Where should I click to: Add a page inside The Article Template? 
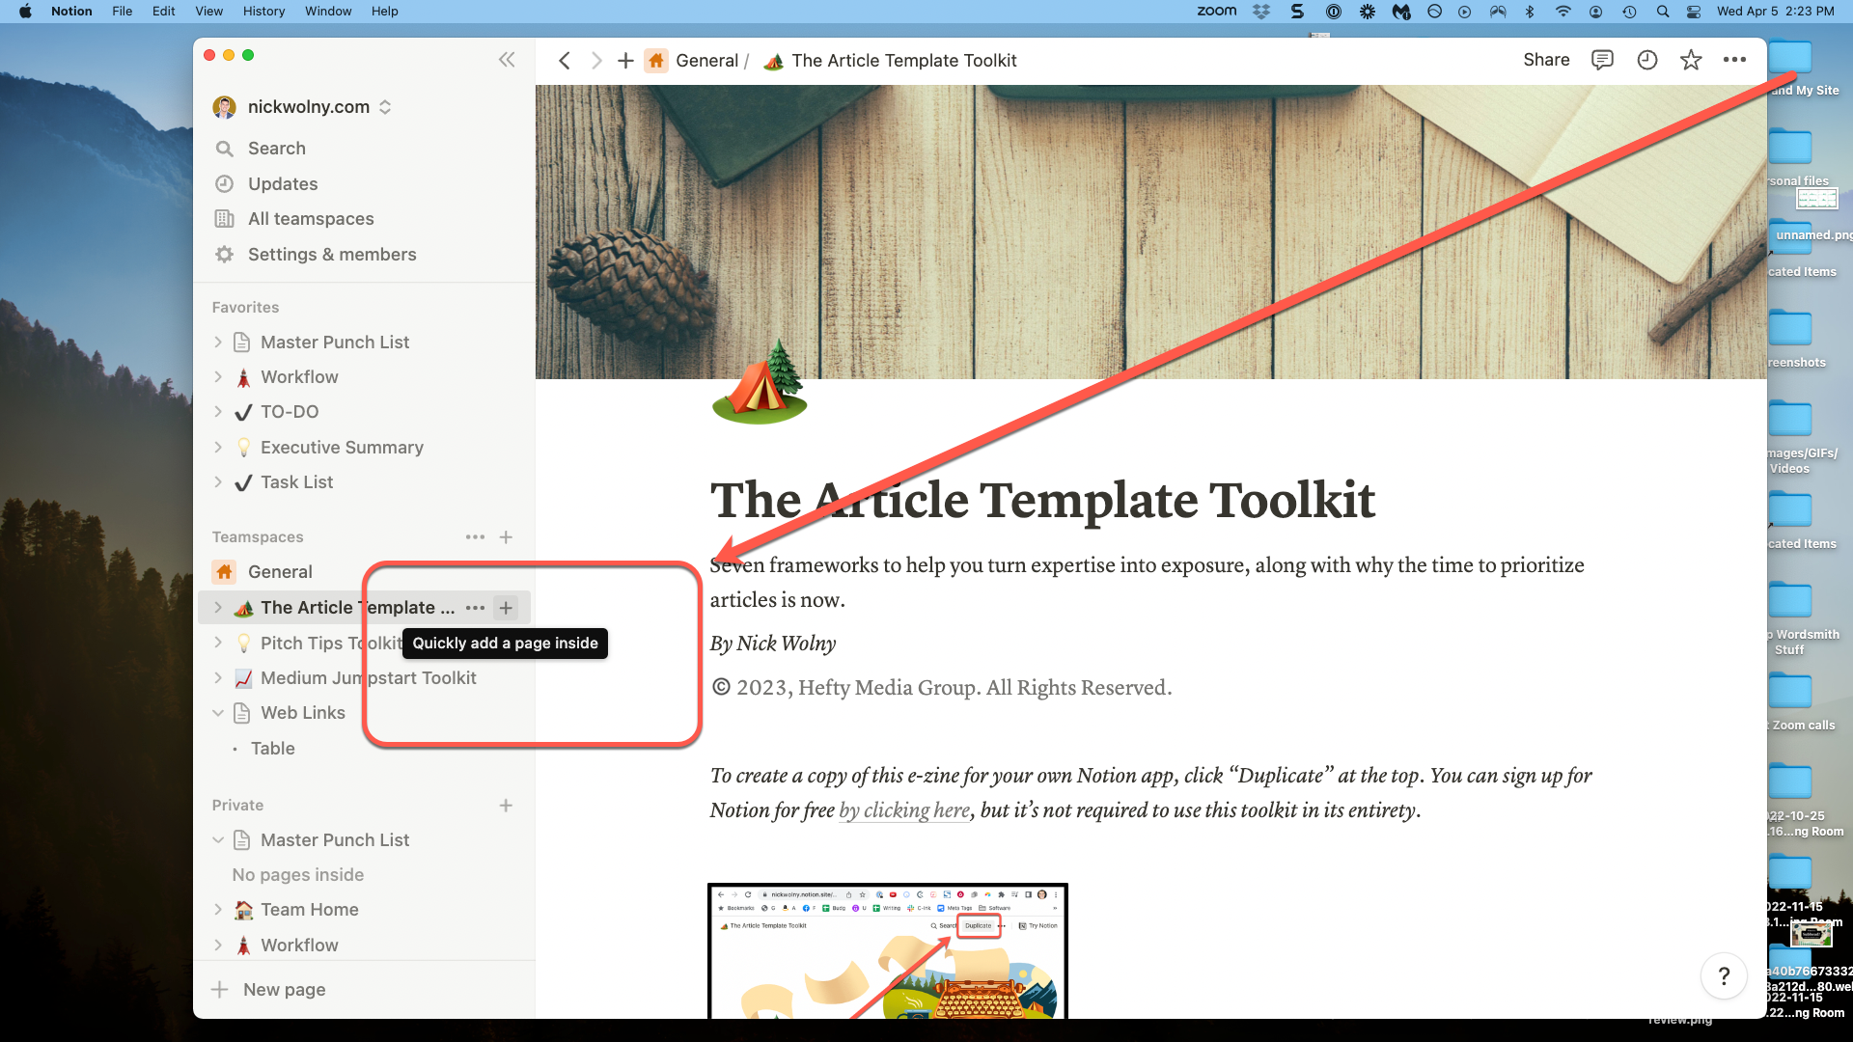pyautogui.click(x=506, y=608)
